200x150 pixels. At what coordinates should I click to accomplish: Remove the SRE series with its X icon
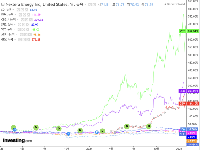(x=28, y=25)
